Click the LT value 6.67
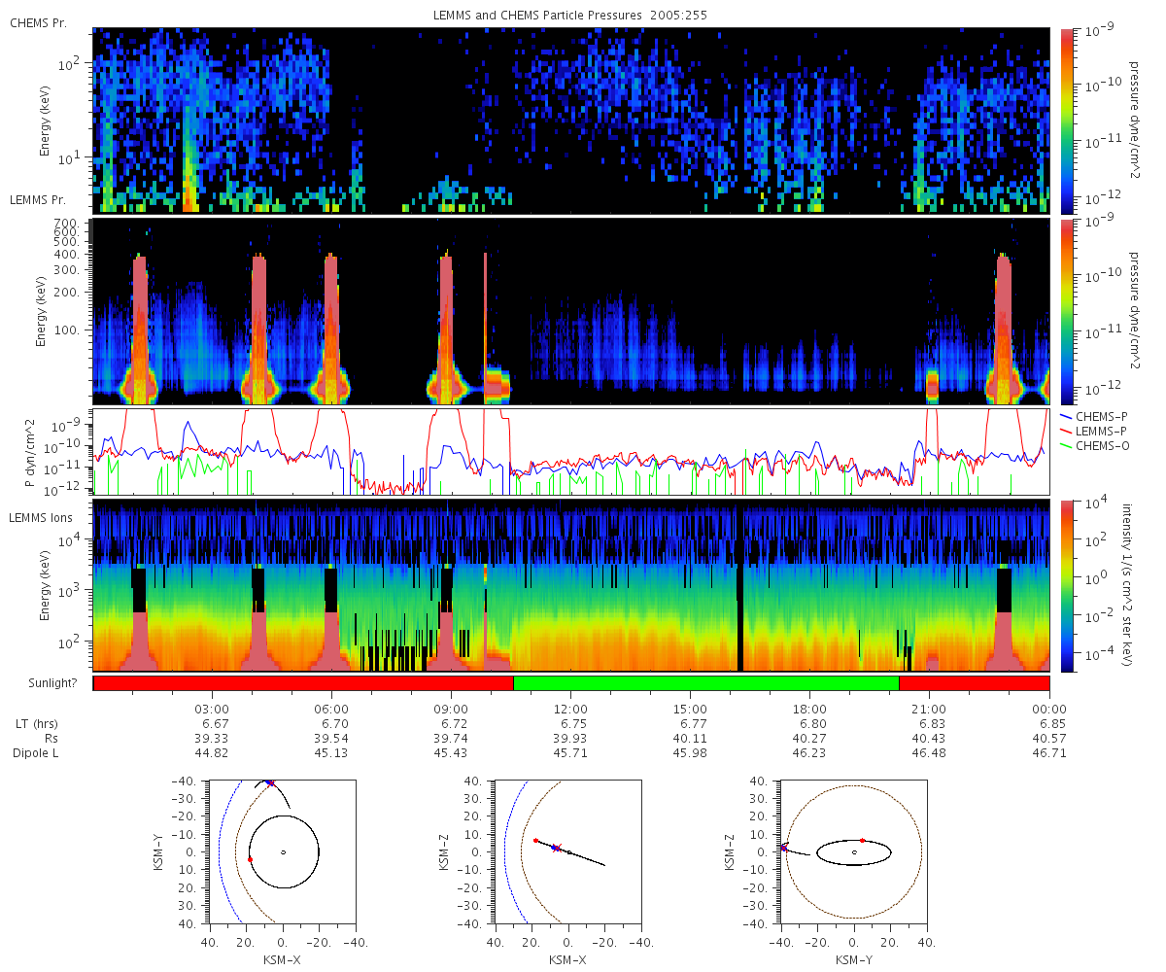Screen dimensions: 1166x972 point(212,724)
